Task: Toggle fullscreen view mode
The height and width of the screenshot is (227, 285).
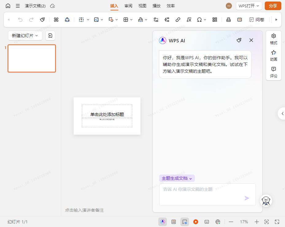Action: click(x=277, y=221)
